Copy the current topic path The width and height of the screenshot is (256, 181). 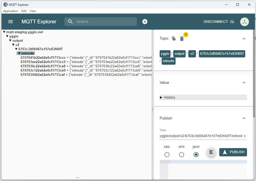tap(174, 39)
